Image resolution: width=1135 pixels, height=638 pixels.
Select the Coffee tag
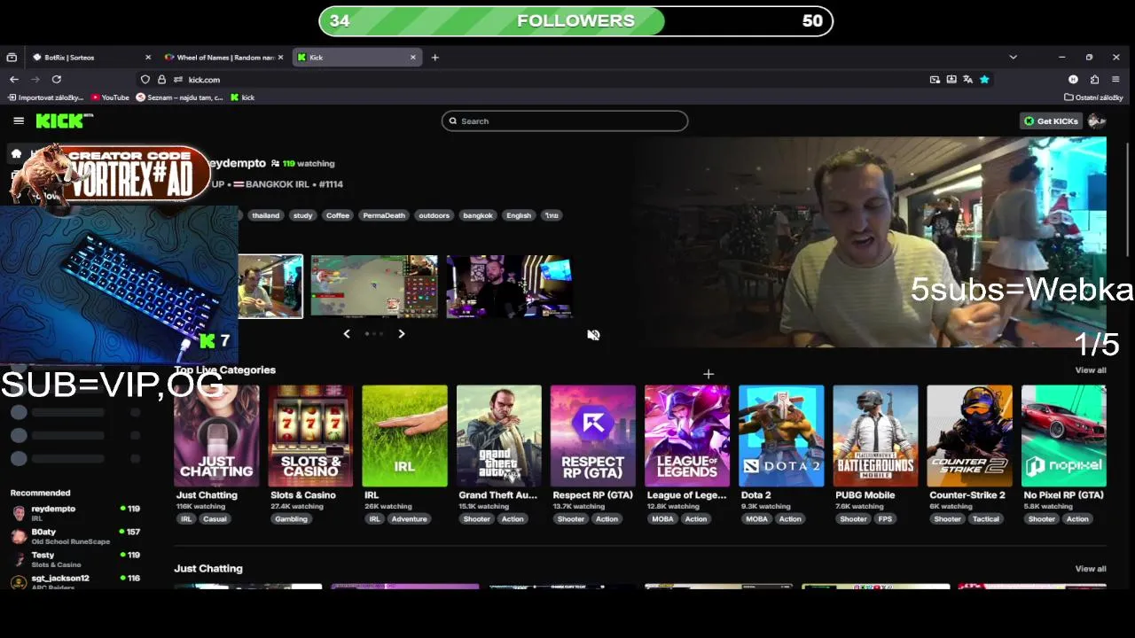pyautogui.click(x=337, y=215)
